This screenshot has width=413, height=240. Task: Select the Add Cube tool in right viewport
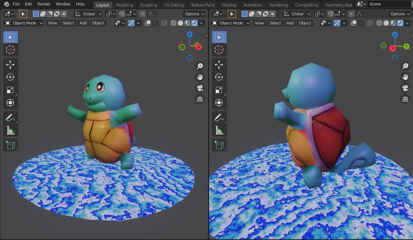(219, 145)
